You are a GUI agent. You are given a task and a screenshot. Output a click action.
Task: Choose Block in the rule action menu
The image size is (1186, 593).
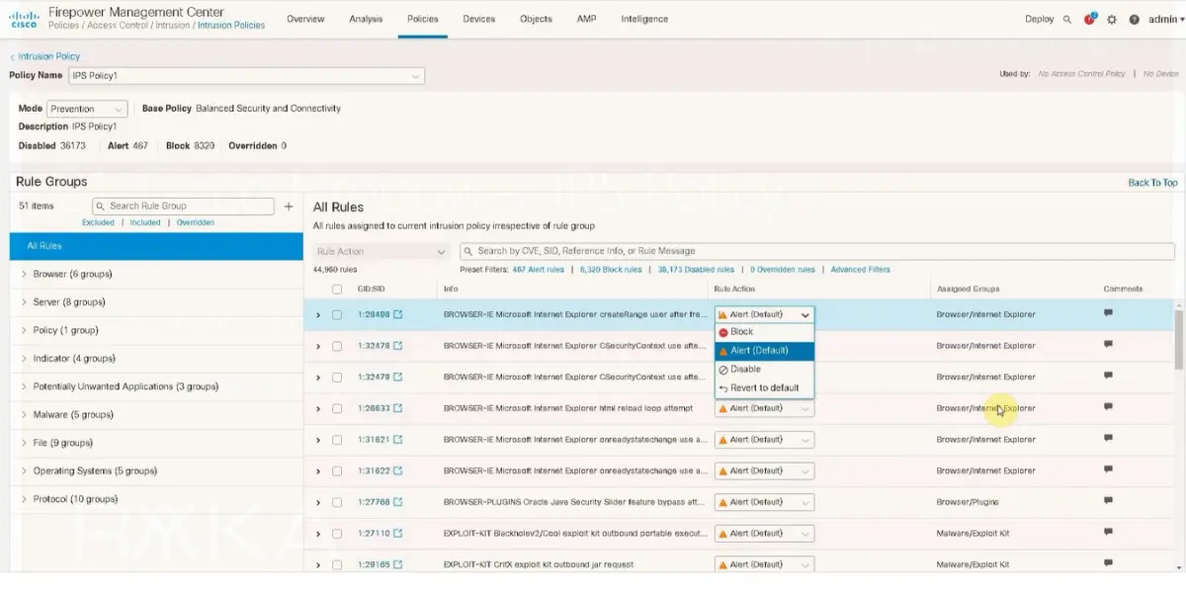pyautogui.click(x=764, y=332)
